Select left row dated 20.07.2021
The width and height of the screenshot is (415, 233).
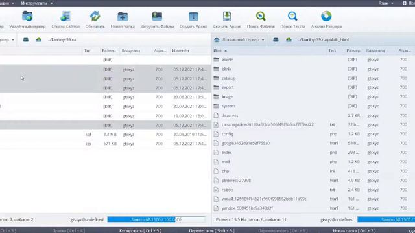105,106
